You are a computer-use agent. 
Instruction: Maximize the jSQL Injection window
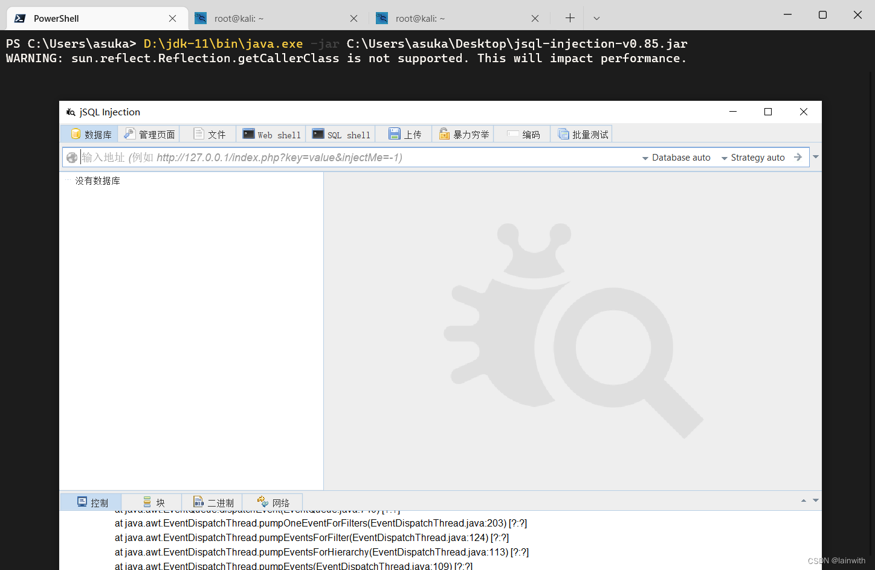[x=768, y=112]
